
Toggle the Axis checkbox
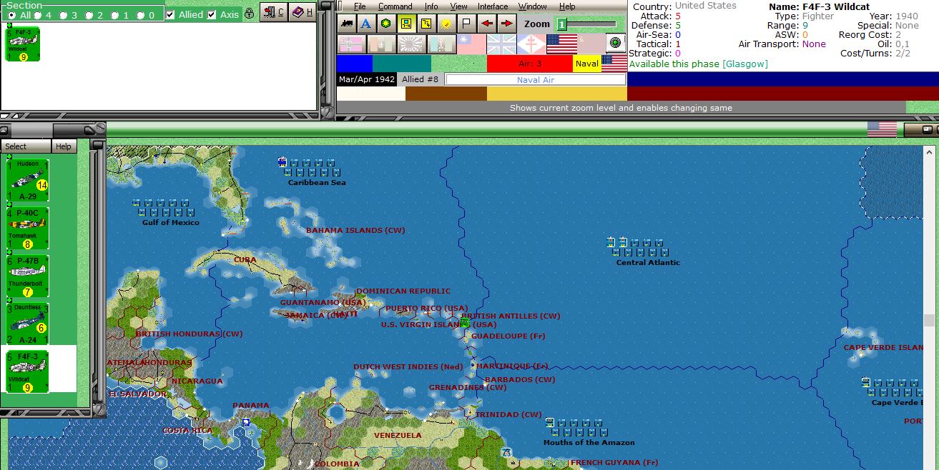pyautogui.click(x=212, y=14)
